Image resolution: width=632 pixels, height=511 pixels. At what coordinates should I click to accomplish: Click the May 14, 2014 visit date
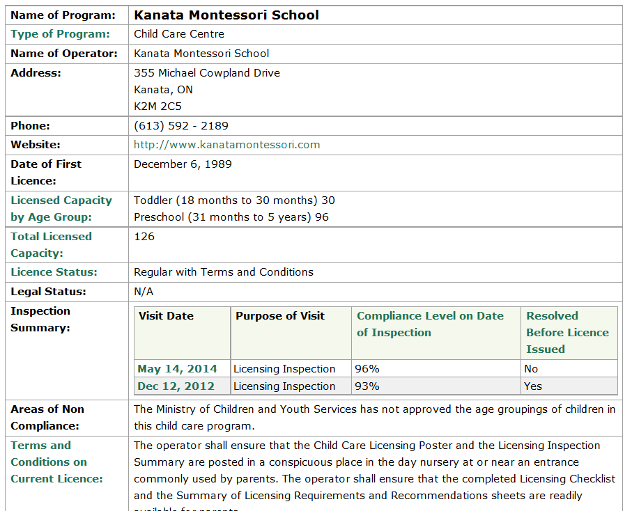coord(177,369)
